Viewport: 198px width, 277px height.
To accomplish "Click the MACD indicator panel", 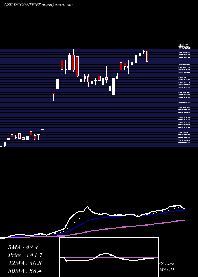I will point(109,257).
